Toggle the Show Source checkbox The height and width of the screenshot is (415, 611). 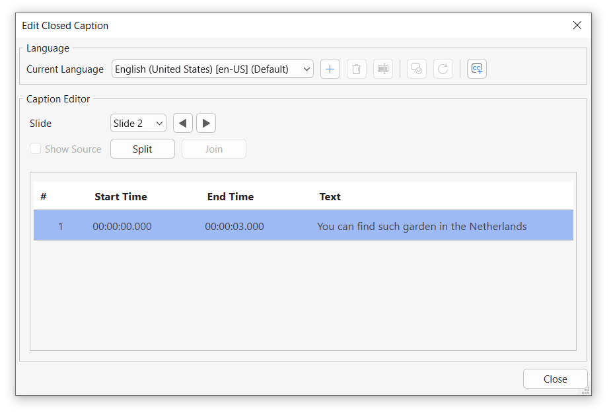36,149
